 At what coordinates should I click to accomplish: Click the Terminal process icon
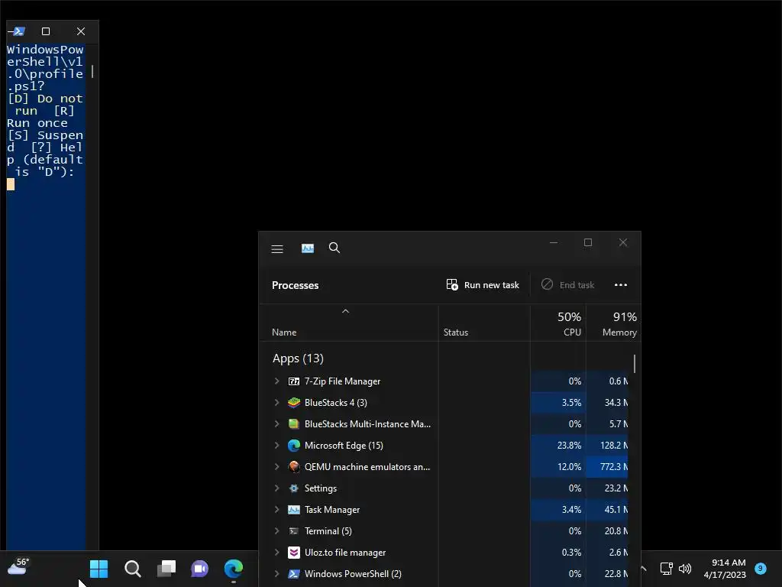(294, 531)
